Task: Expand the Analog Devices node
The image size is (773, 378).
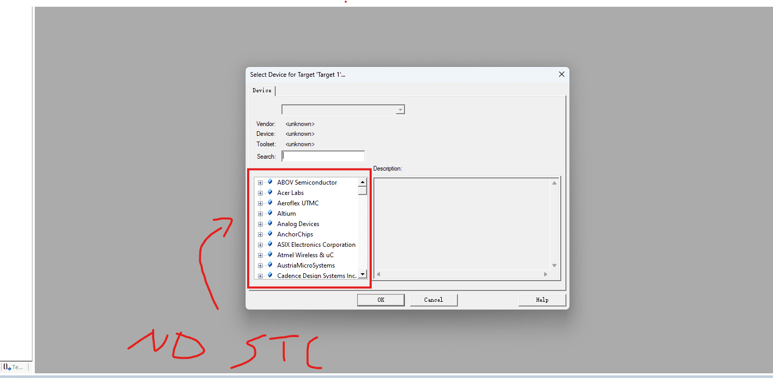Action: click(x=260, y=224)
